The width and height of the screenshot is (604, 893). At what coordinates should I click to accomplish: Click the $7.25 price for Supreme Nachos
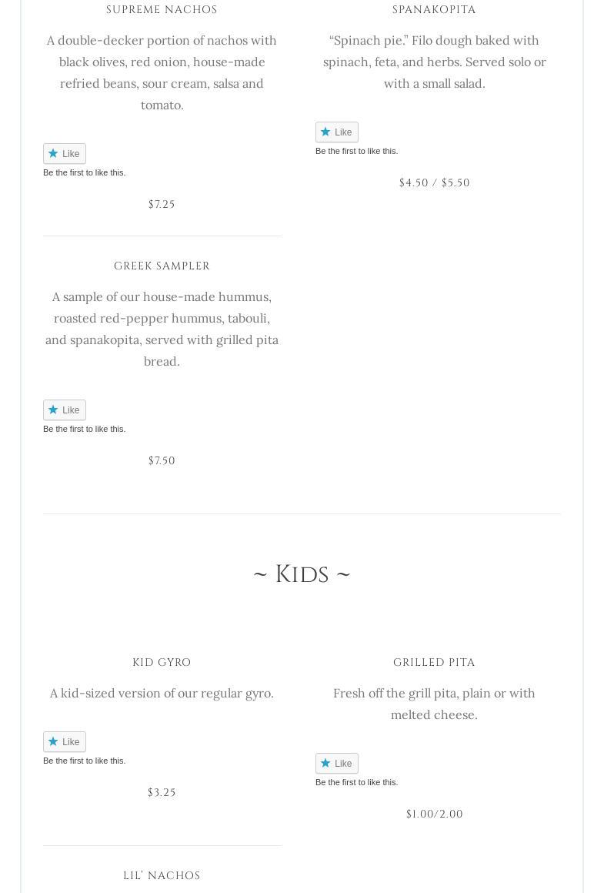162,205
